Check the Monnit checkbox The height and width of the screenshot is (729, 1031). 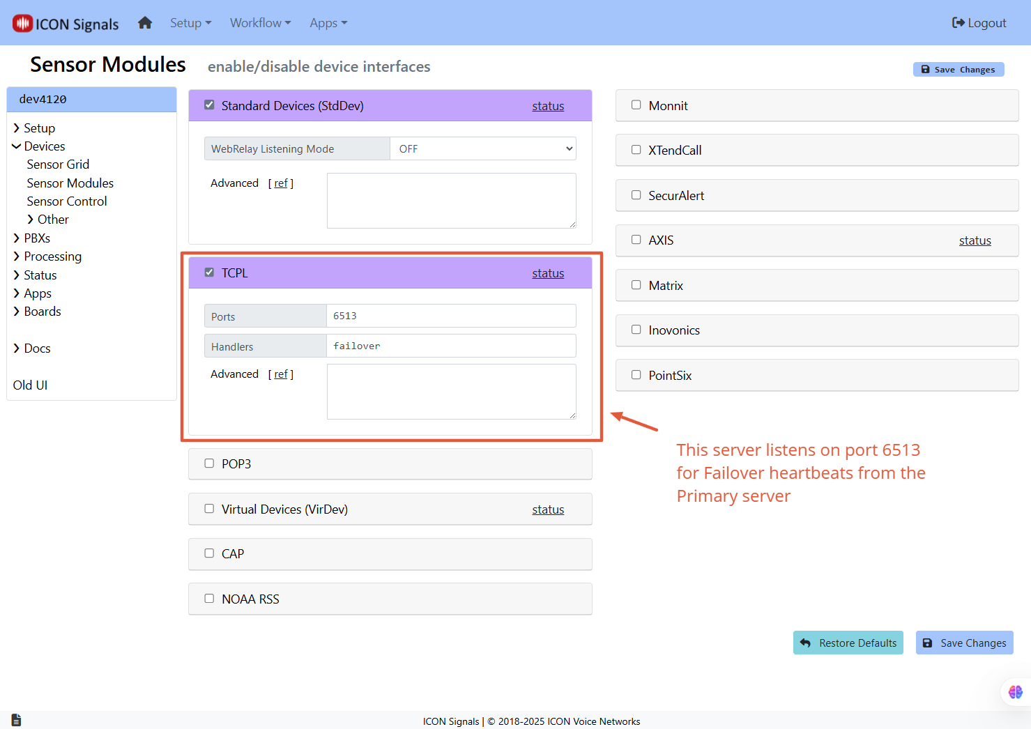636,104
